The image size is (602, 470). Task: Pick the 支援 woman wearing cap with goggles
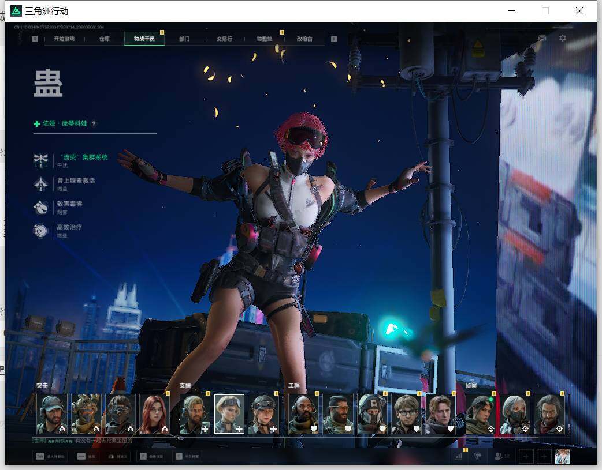pos(263,414)
